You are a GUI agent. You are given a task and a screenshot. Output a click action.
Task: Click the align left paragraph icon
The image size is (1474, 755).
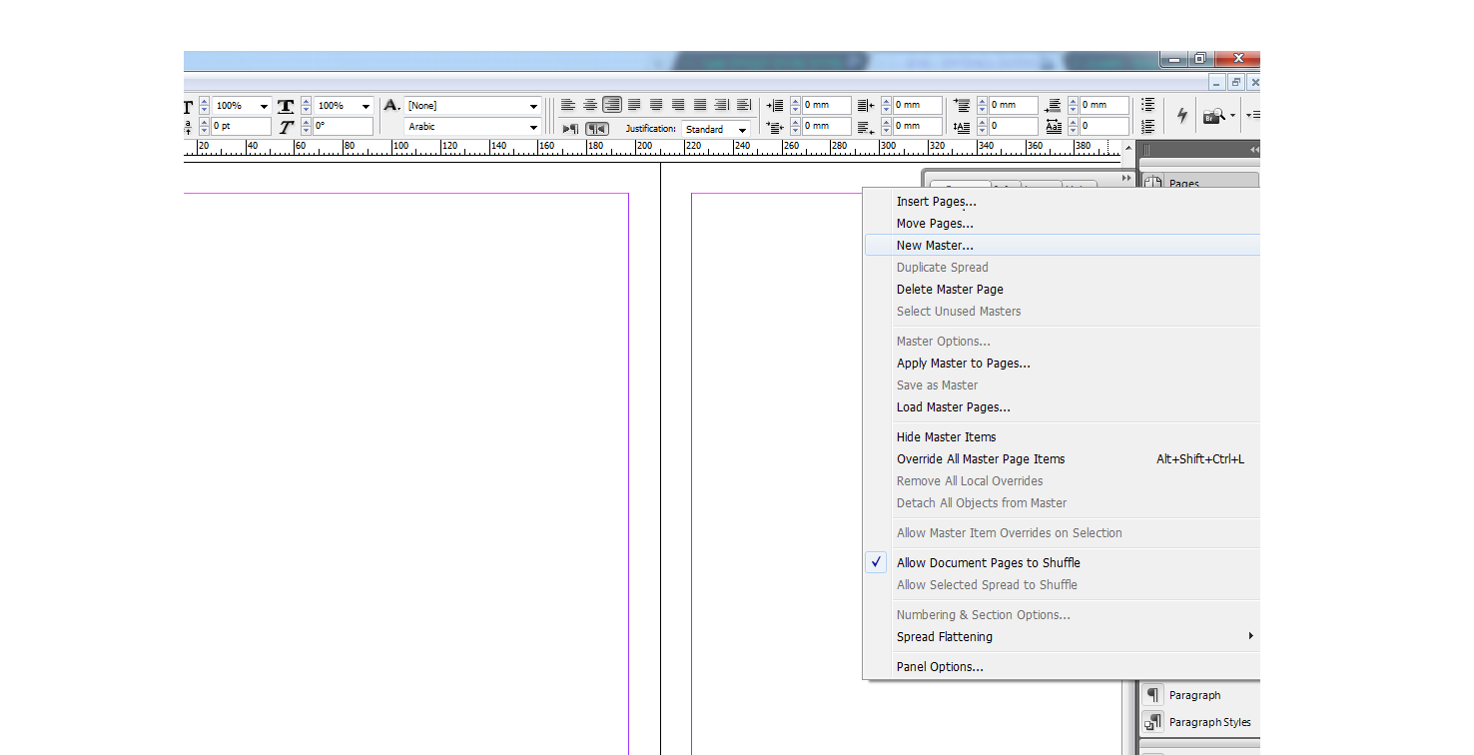click(x=567, y=105)
